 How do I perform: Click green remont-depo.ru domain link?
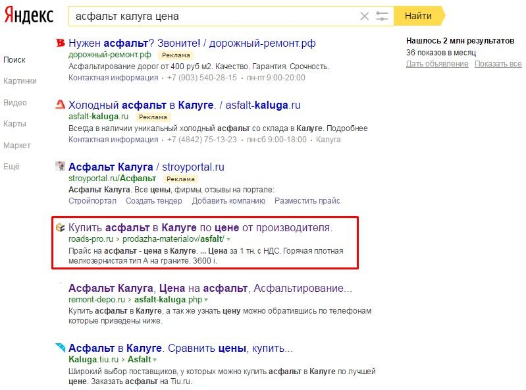[97, 299]
